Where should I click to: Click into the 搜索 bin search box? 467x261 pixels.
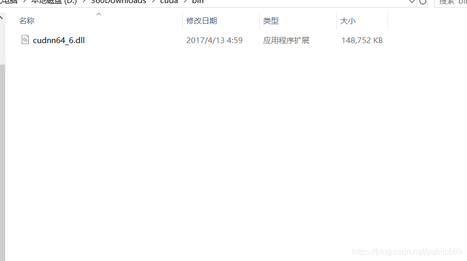451,3
